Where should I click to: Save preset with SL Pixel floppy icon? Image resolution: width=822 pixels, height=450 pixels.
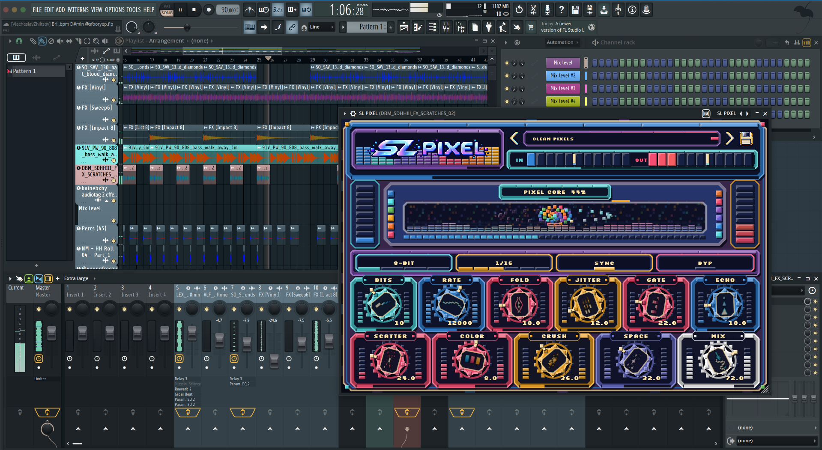(746, 138)
